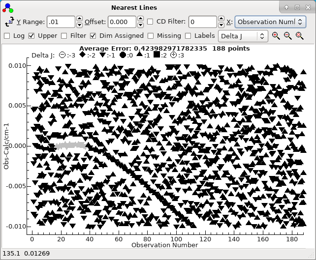Click the Delta J 0 circle legend symbol

[123, 55]
